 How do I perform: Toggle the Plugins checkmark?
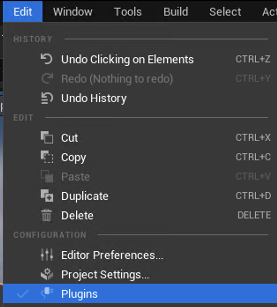tap(23, 294)
